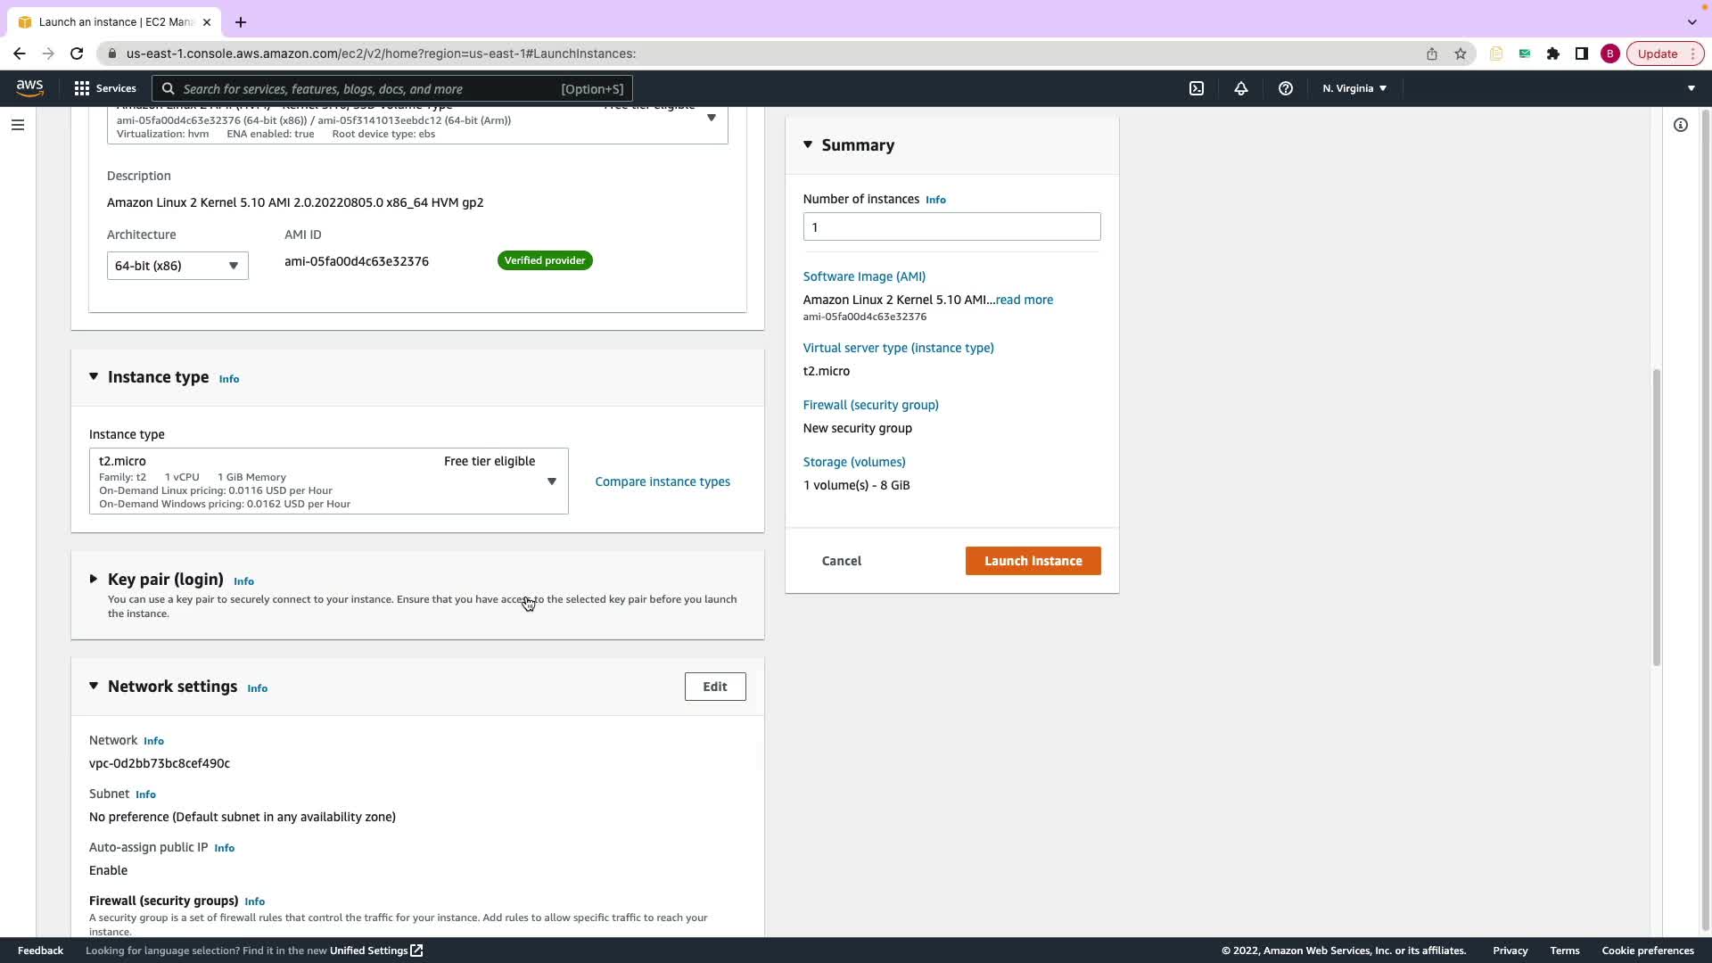Click the AWS logo home icon

click(x=29, y=88)
